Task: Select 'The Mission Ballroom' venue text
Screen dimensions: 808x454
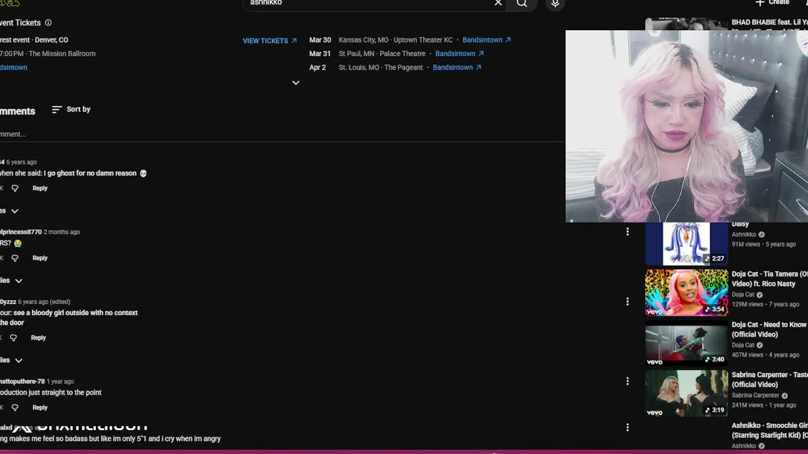Action: (62, 54)
